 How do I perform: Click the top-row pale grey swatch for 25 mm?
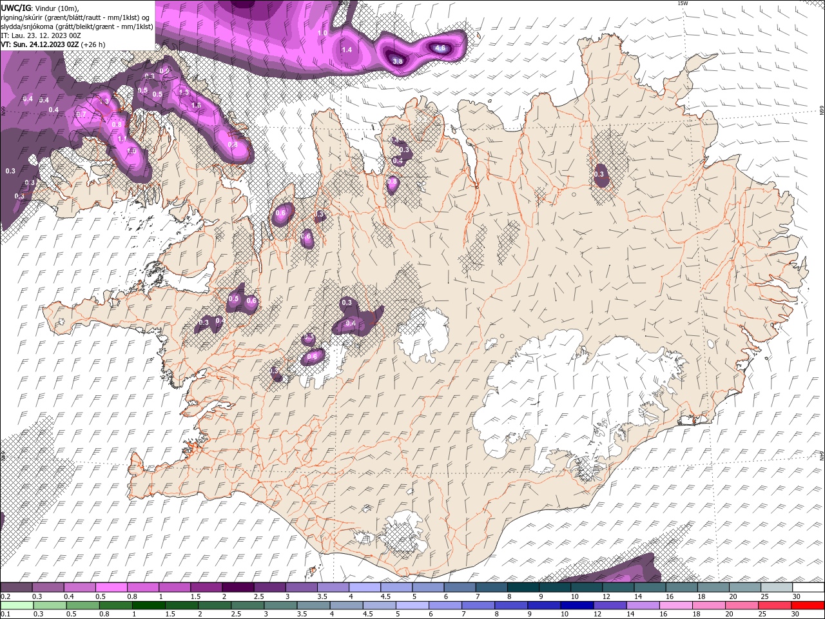click(x=775, y=587)
